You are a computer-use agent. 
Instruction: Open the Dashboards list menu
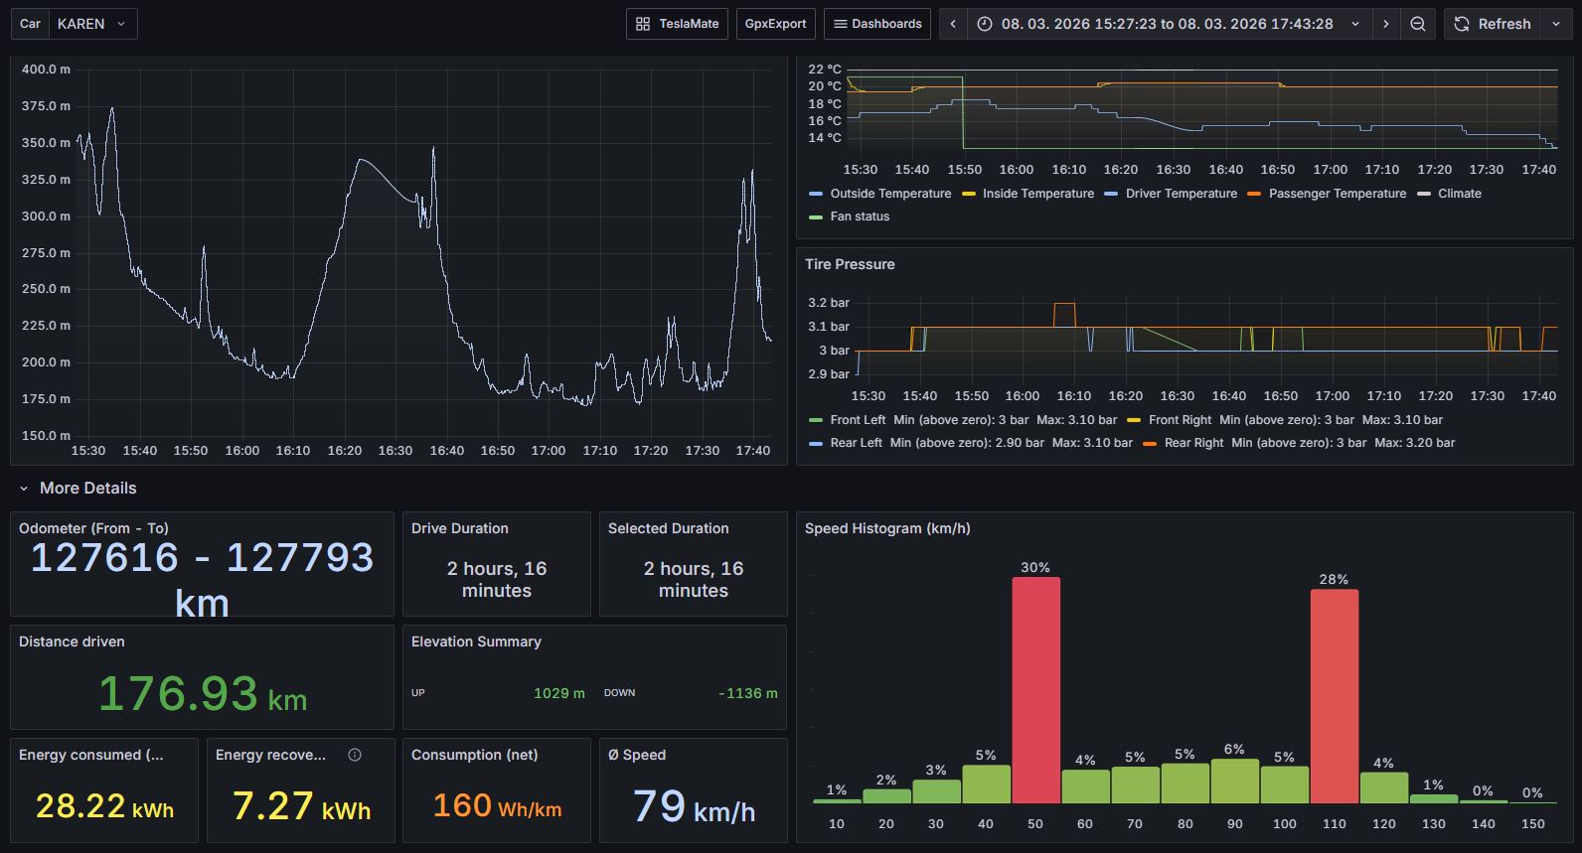(876, 24)
